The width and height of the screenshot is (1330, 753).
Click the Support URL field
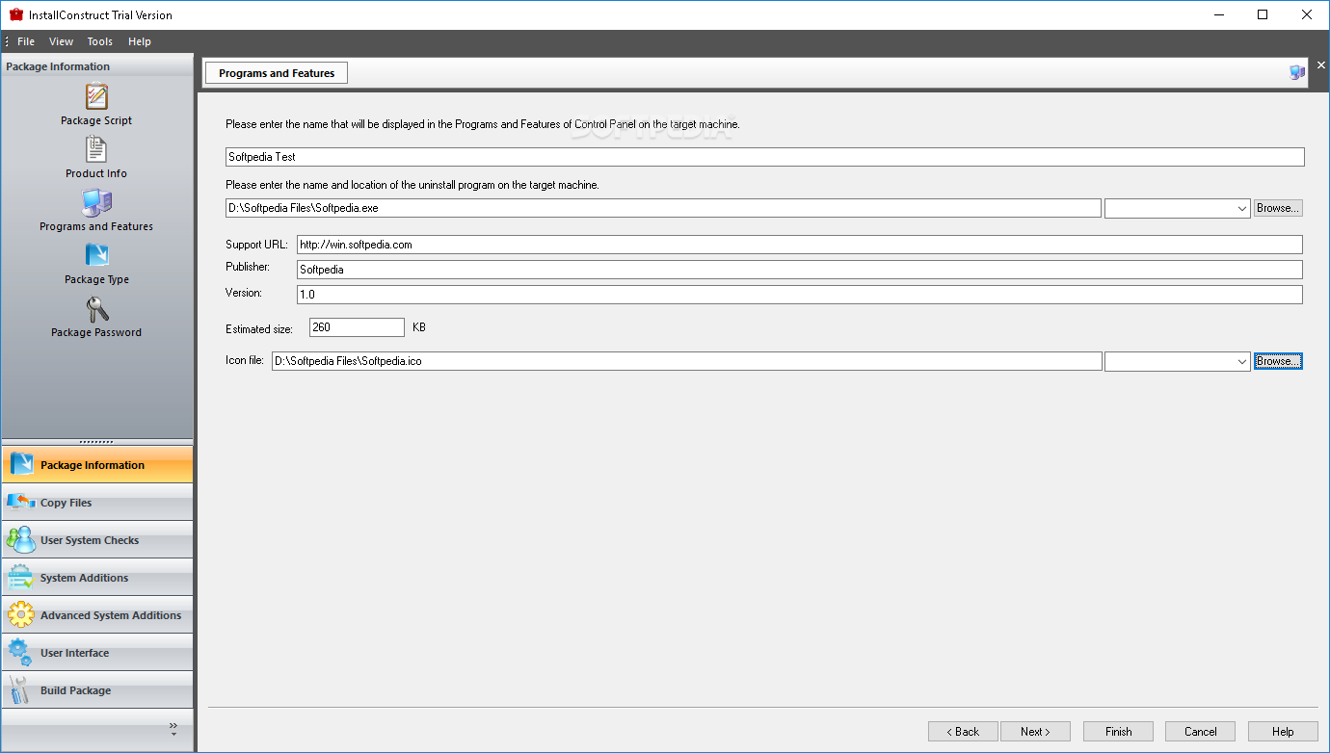click(x=800, y=245)
